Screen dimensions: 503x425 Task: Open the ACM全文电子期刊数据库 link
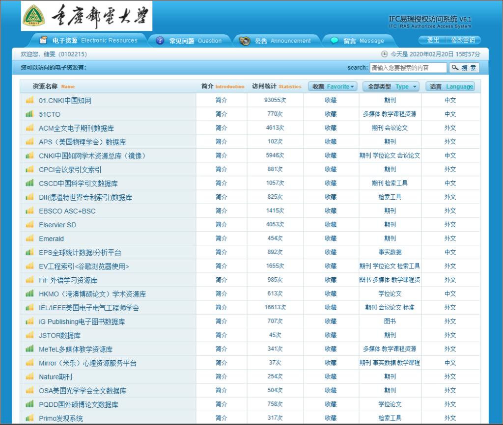(76, 128)
